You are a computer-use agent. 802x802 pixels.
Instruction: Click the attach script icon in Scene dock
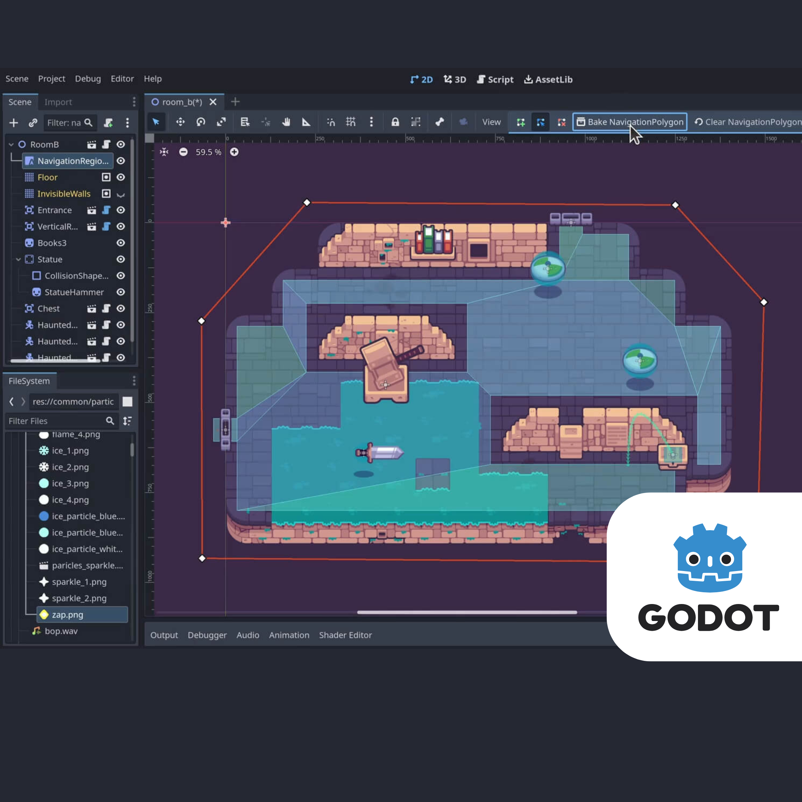[x=108, y=123]
